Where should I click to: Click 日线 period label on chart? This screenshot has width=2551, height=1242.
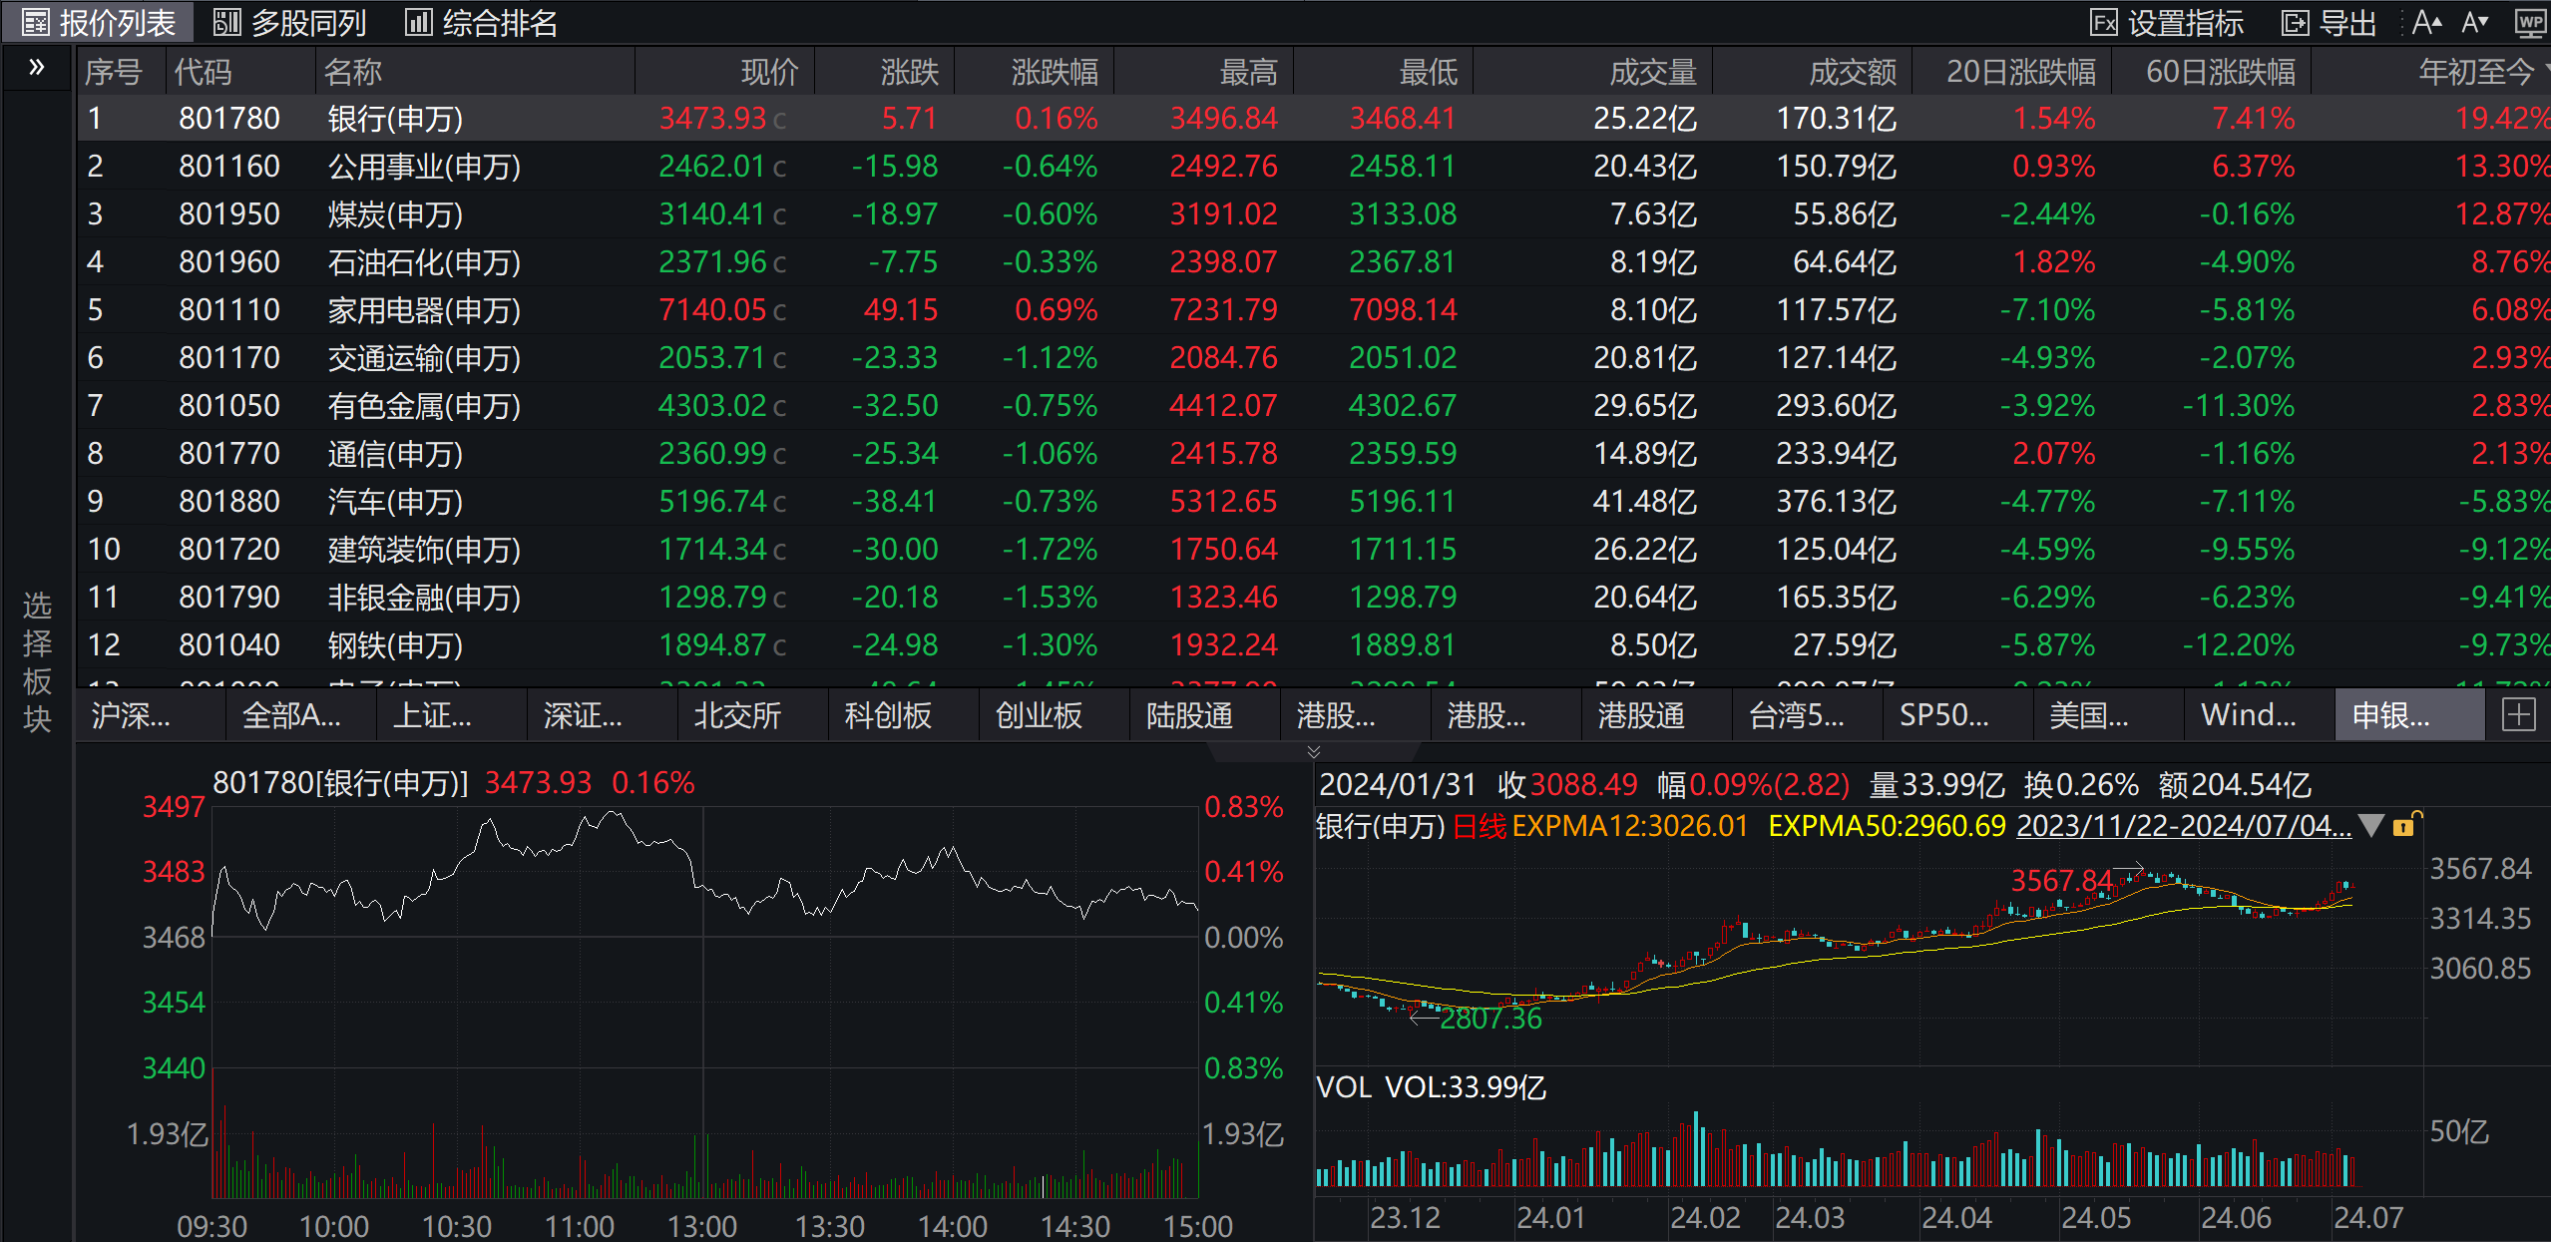pyautogui.click(x=1479, y=826)
